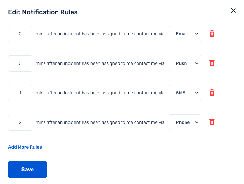The width and height of the screenshot is (244, 184).
Task: Expand the Push contact method dropdown
Action: point(185,63)
